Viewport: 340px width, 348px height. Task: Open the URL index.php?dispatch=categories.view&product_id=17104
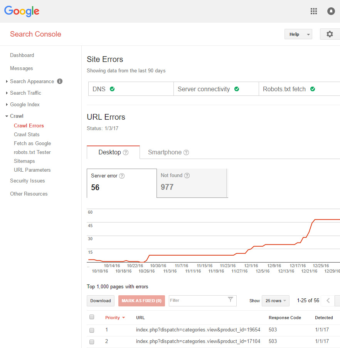pos(198,341)
